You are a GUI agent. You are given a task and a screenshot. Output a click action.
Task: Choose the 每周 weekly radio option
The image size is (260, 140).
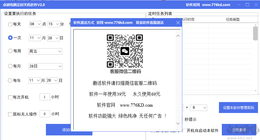tap(10, 51)
